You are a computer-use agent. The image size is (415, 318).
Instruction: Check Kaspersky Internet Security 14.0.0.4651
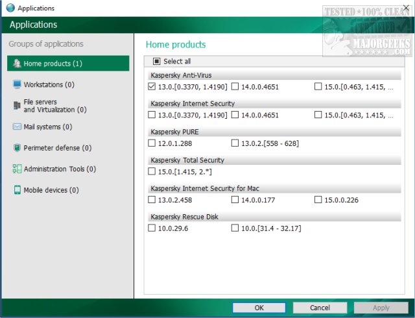(x=235, y=115)
